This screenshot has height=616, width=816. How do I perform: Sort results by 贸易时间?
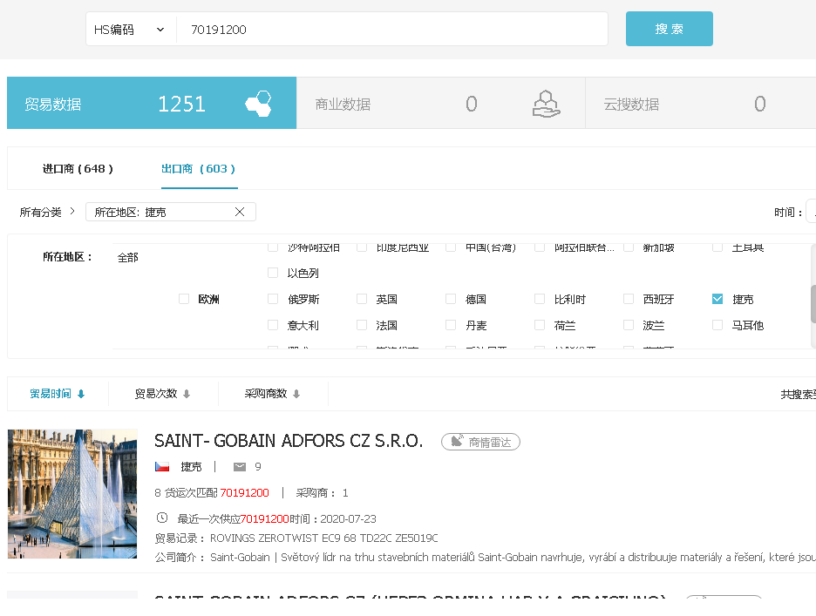point(50,394)
